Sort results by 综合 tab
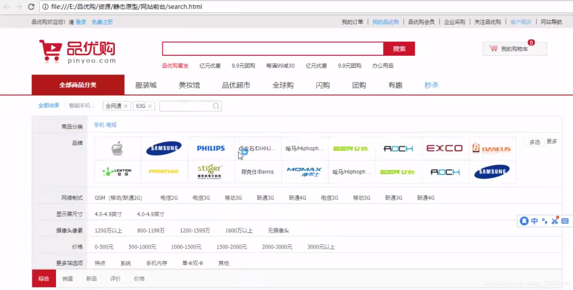The image size is (573, 290). coord(44,278)
